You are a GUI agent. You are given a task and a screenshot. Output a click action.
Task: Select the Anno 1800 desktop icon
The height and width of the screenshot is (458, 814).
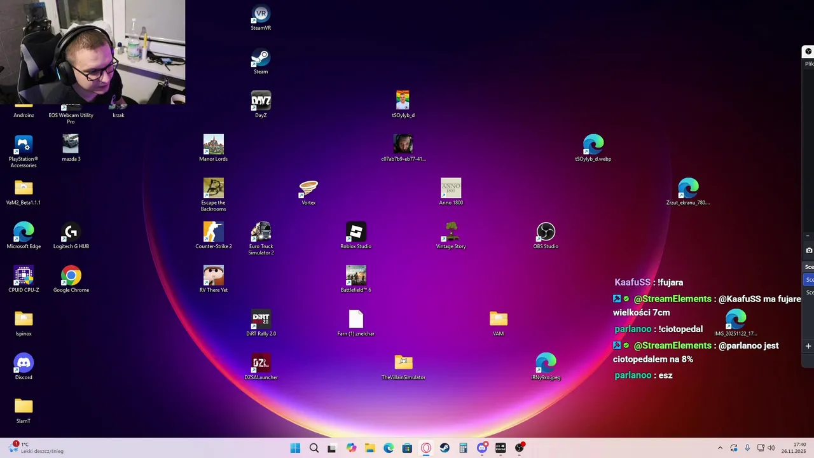(x=451, y=193)
